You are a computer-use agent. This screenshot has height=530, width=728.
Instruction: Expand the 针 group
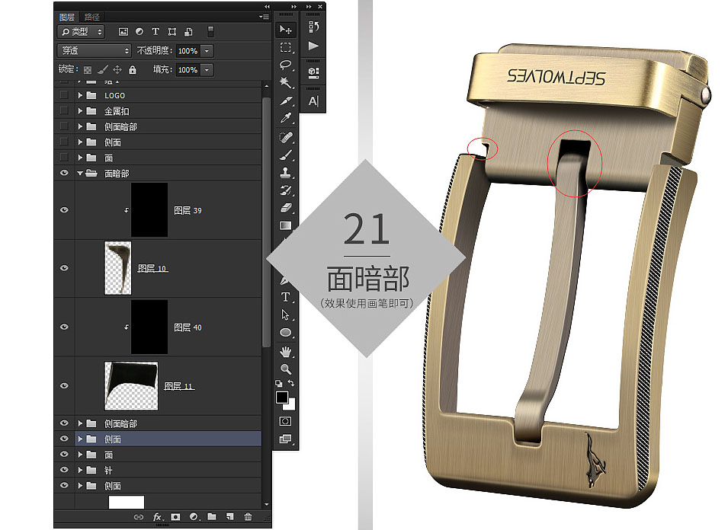pyautogui.click(x=80, y=470)
